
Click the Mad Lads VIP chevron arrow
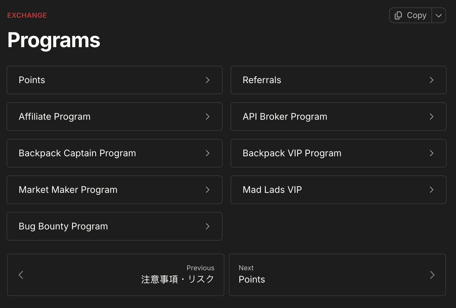(431, 190)
